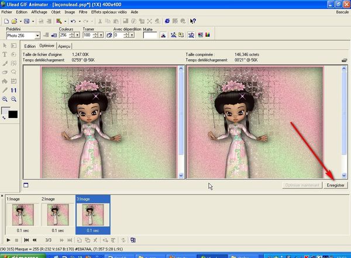The image size is (351, 258).
Task: Click the Matte picker icon
Action: click(163, 35)
